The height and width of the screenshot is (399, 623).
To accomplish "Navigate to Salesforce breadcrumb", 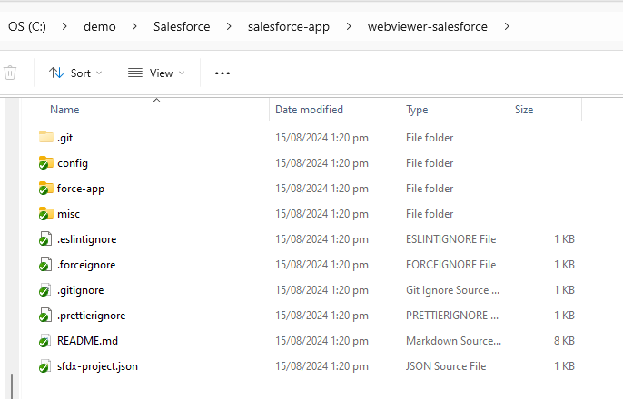I will click(182, 26).
